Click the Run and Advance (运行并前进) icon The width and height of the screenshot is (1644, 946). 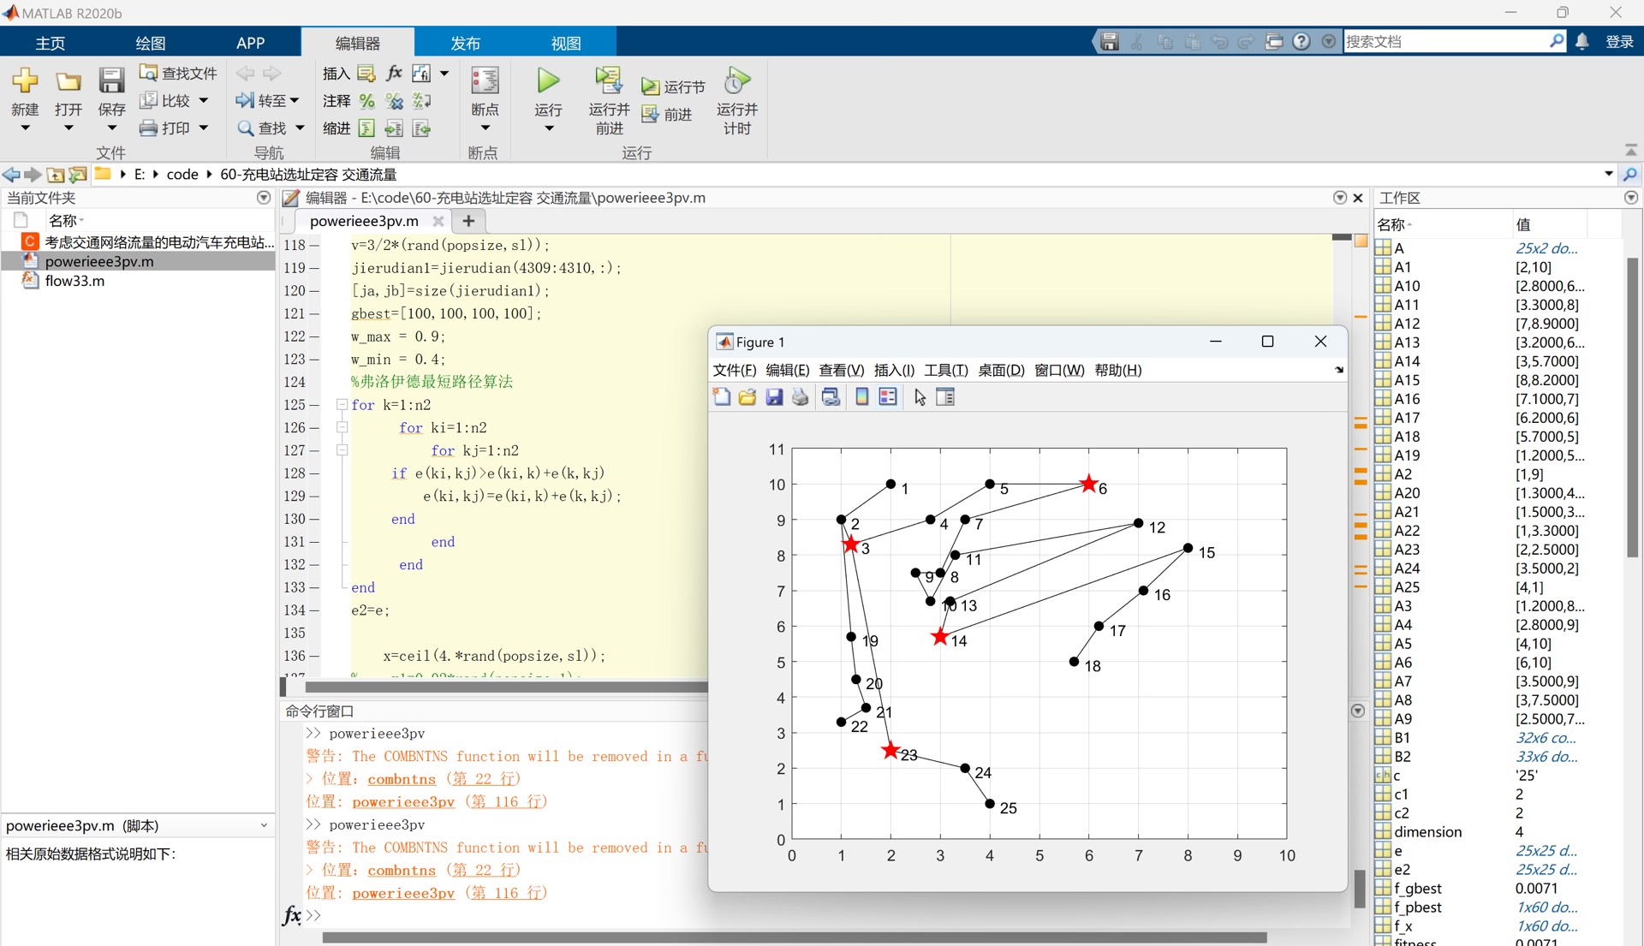[609, 81]
